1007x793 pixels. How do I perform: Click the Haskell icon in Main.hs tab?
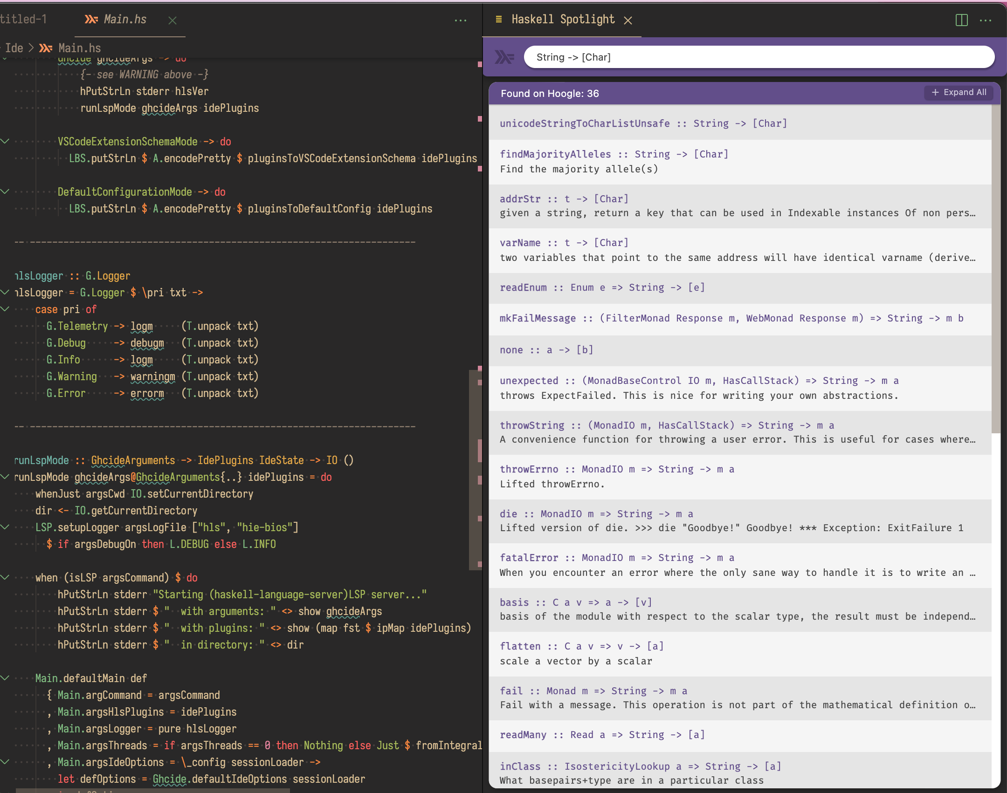click(91, 19)
